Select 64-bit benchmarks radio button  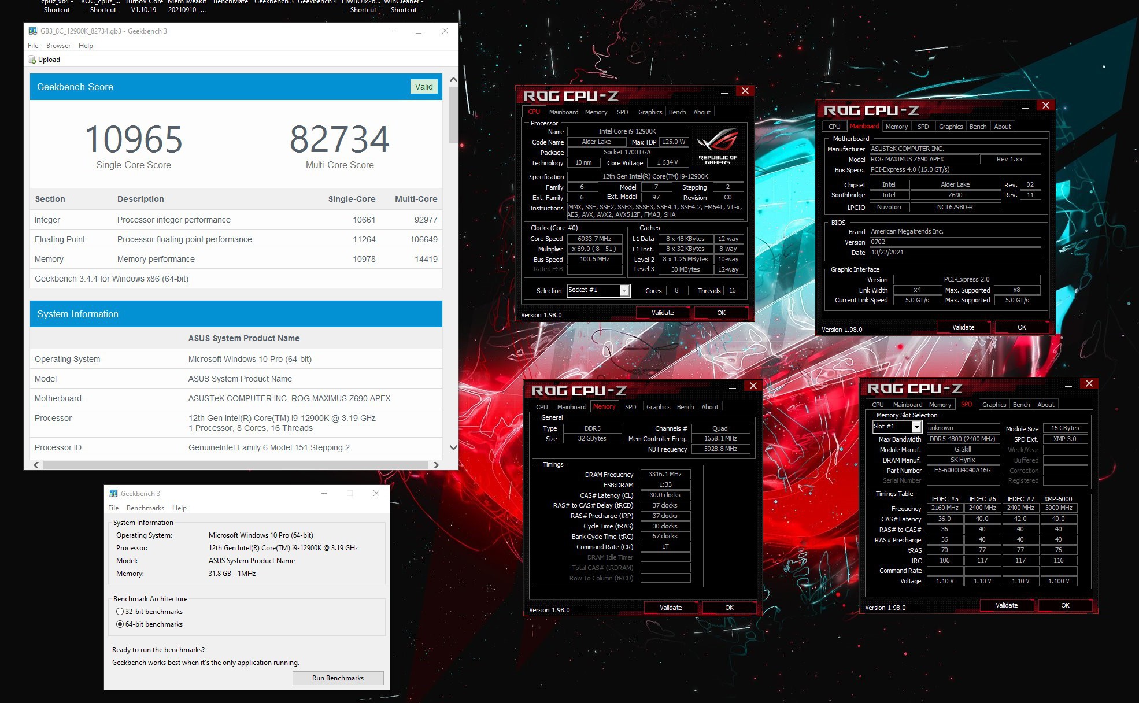(120, 624)
